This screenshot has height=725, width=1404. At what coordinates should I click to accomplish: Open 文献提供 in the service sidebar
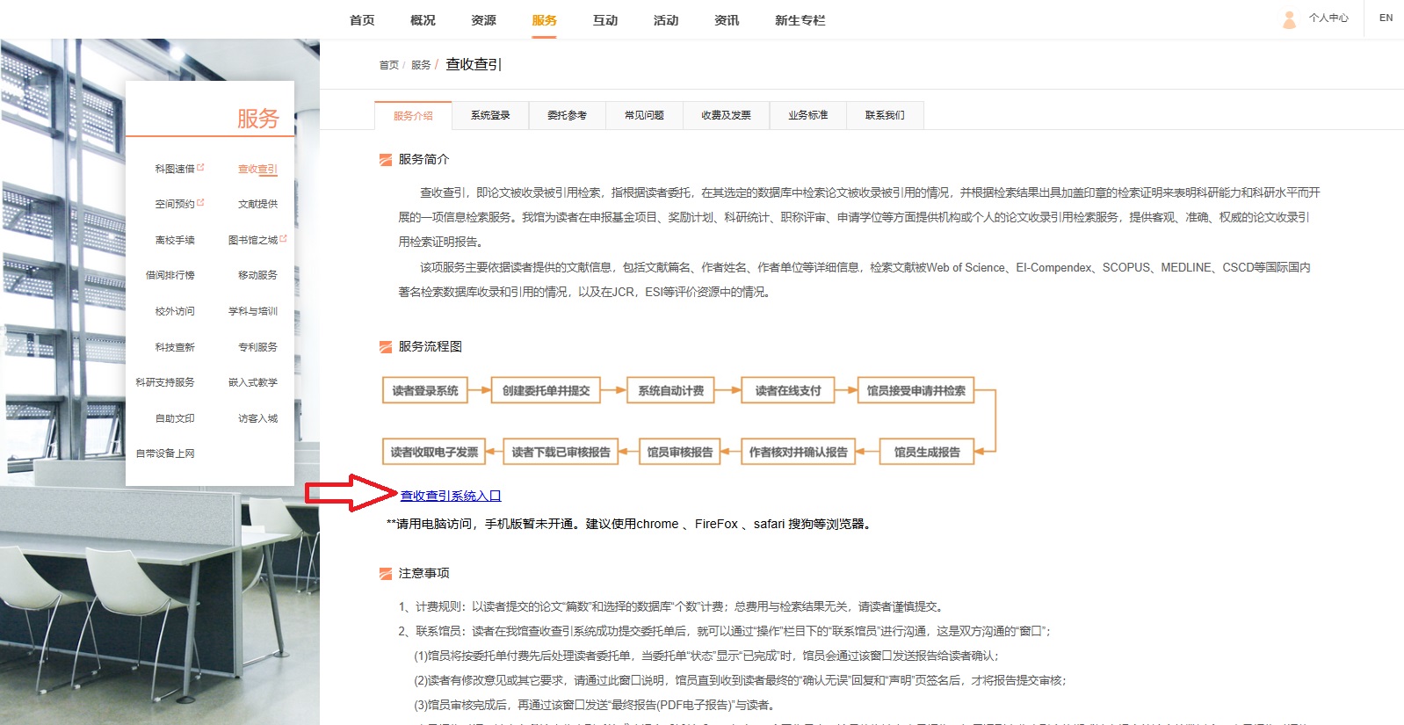click(x=257, y=204)
